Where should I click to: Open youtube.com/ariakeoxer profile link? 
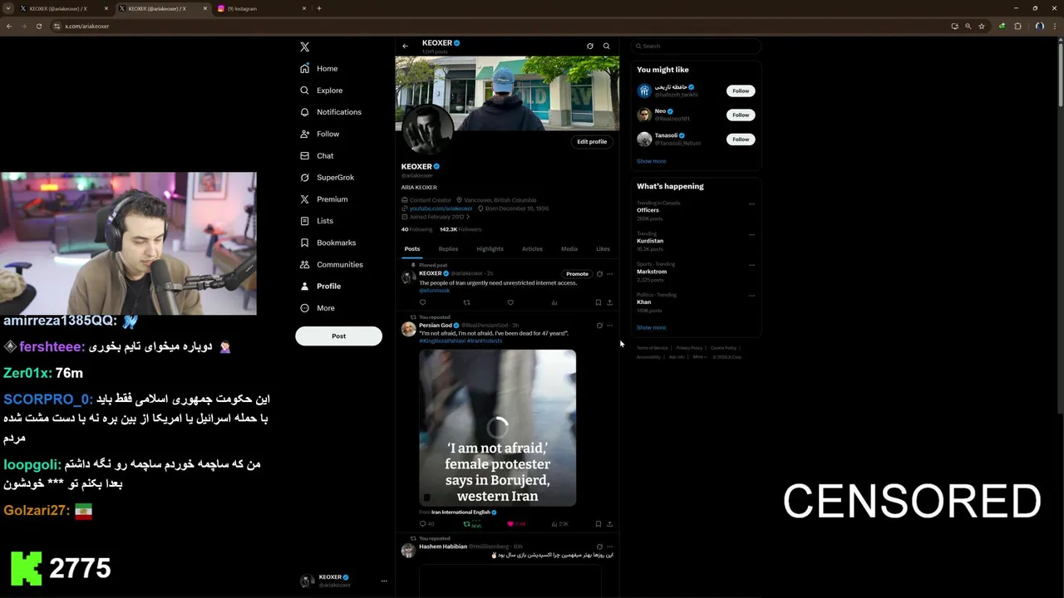(x=441, y=208)
